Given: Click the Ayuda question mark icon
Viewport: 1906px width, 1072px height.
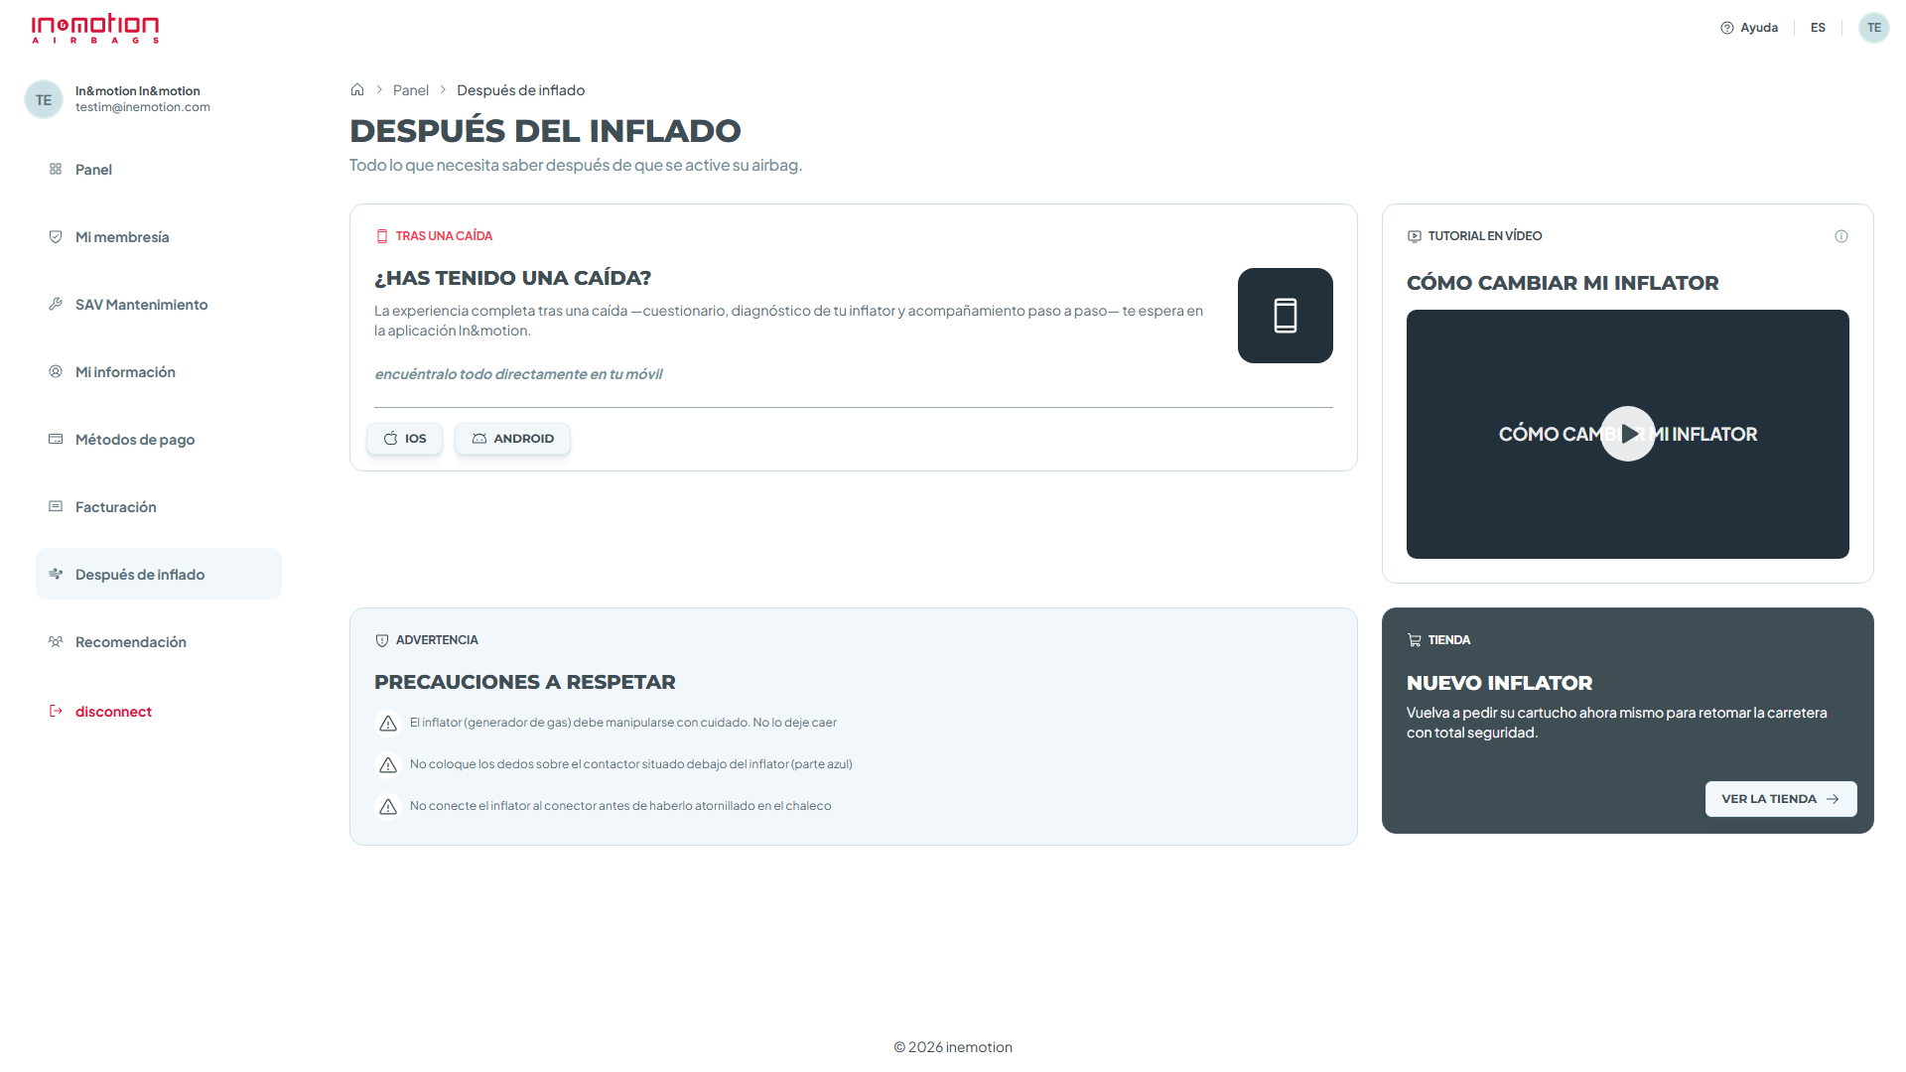Looking at the screenshot, I should click(x=1727, y=28).
